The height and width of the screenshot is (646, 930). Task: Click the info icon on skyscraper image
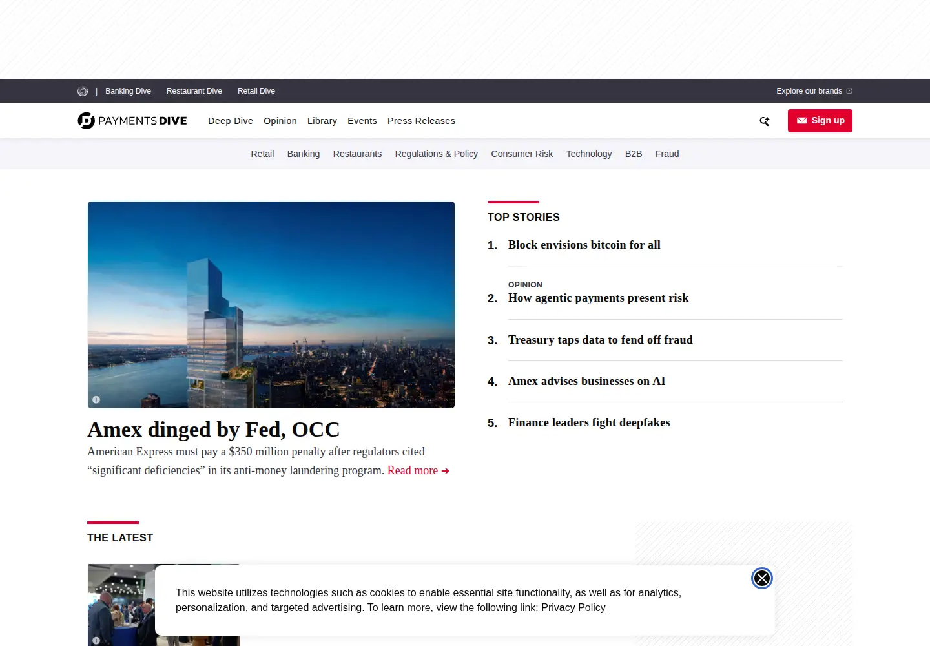pos(96,400)
